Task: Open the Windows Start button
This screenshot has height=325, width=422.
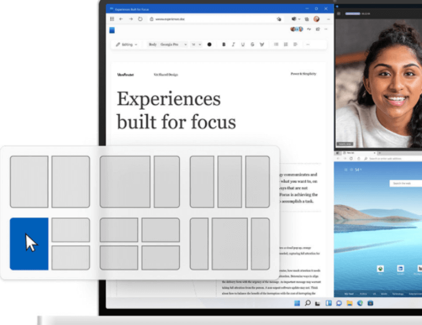Action: coord(297,303)
